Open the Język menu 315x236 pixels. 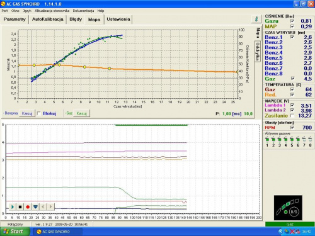27,11
